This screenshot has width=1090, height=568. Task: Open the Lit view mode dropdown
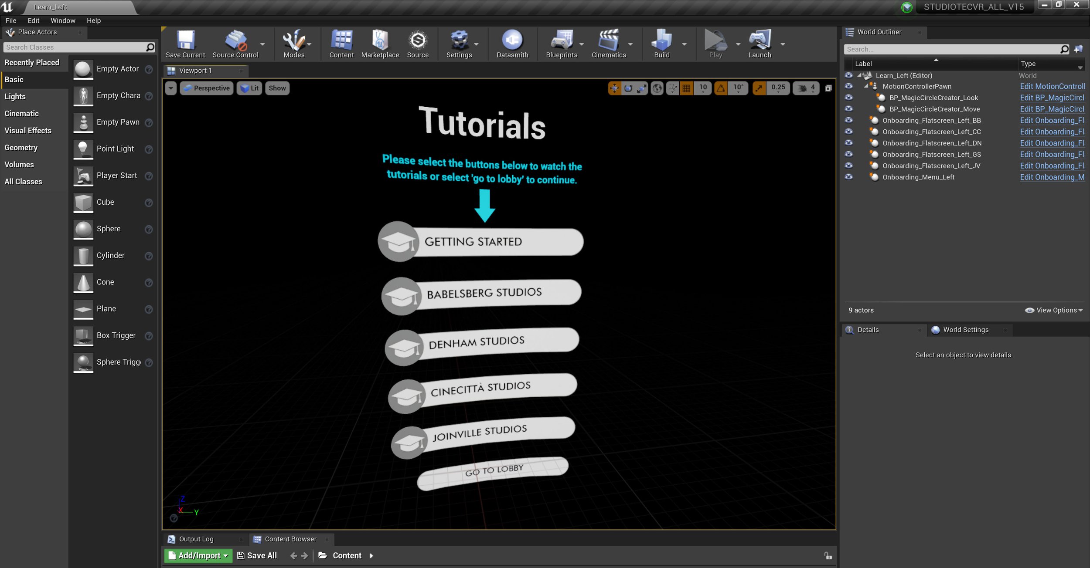point(249,88)
